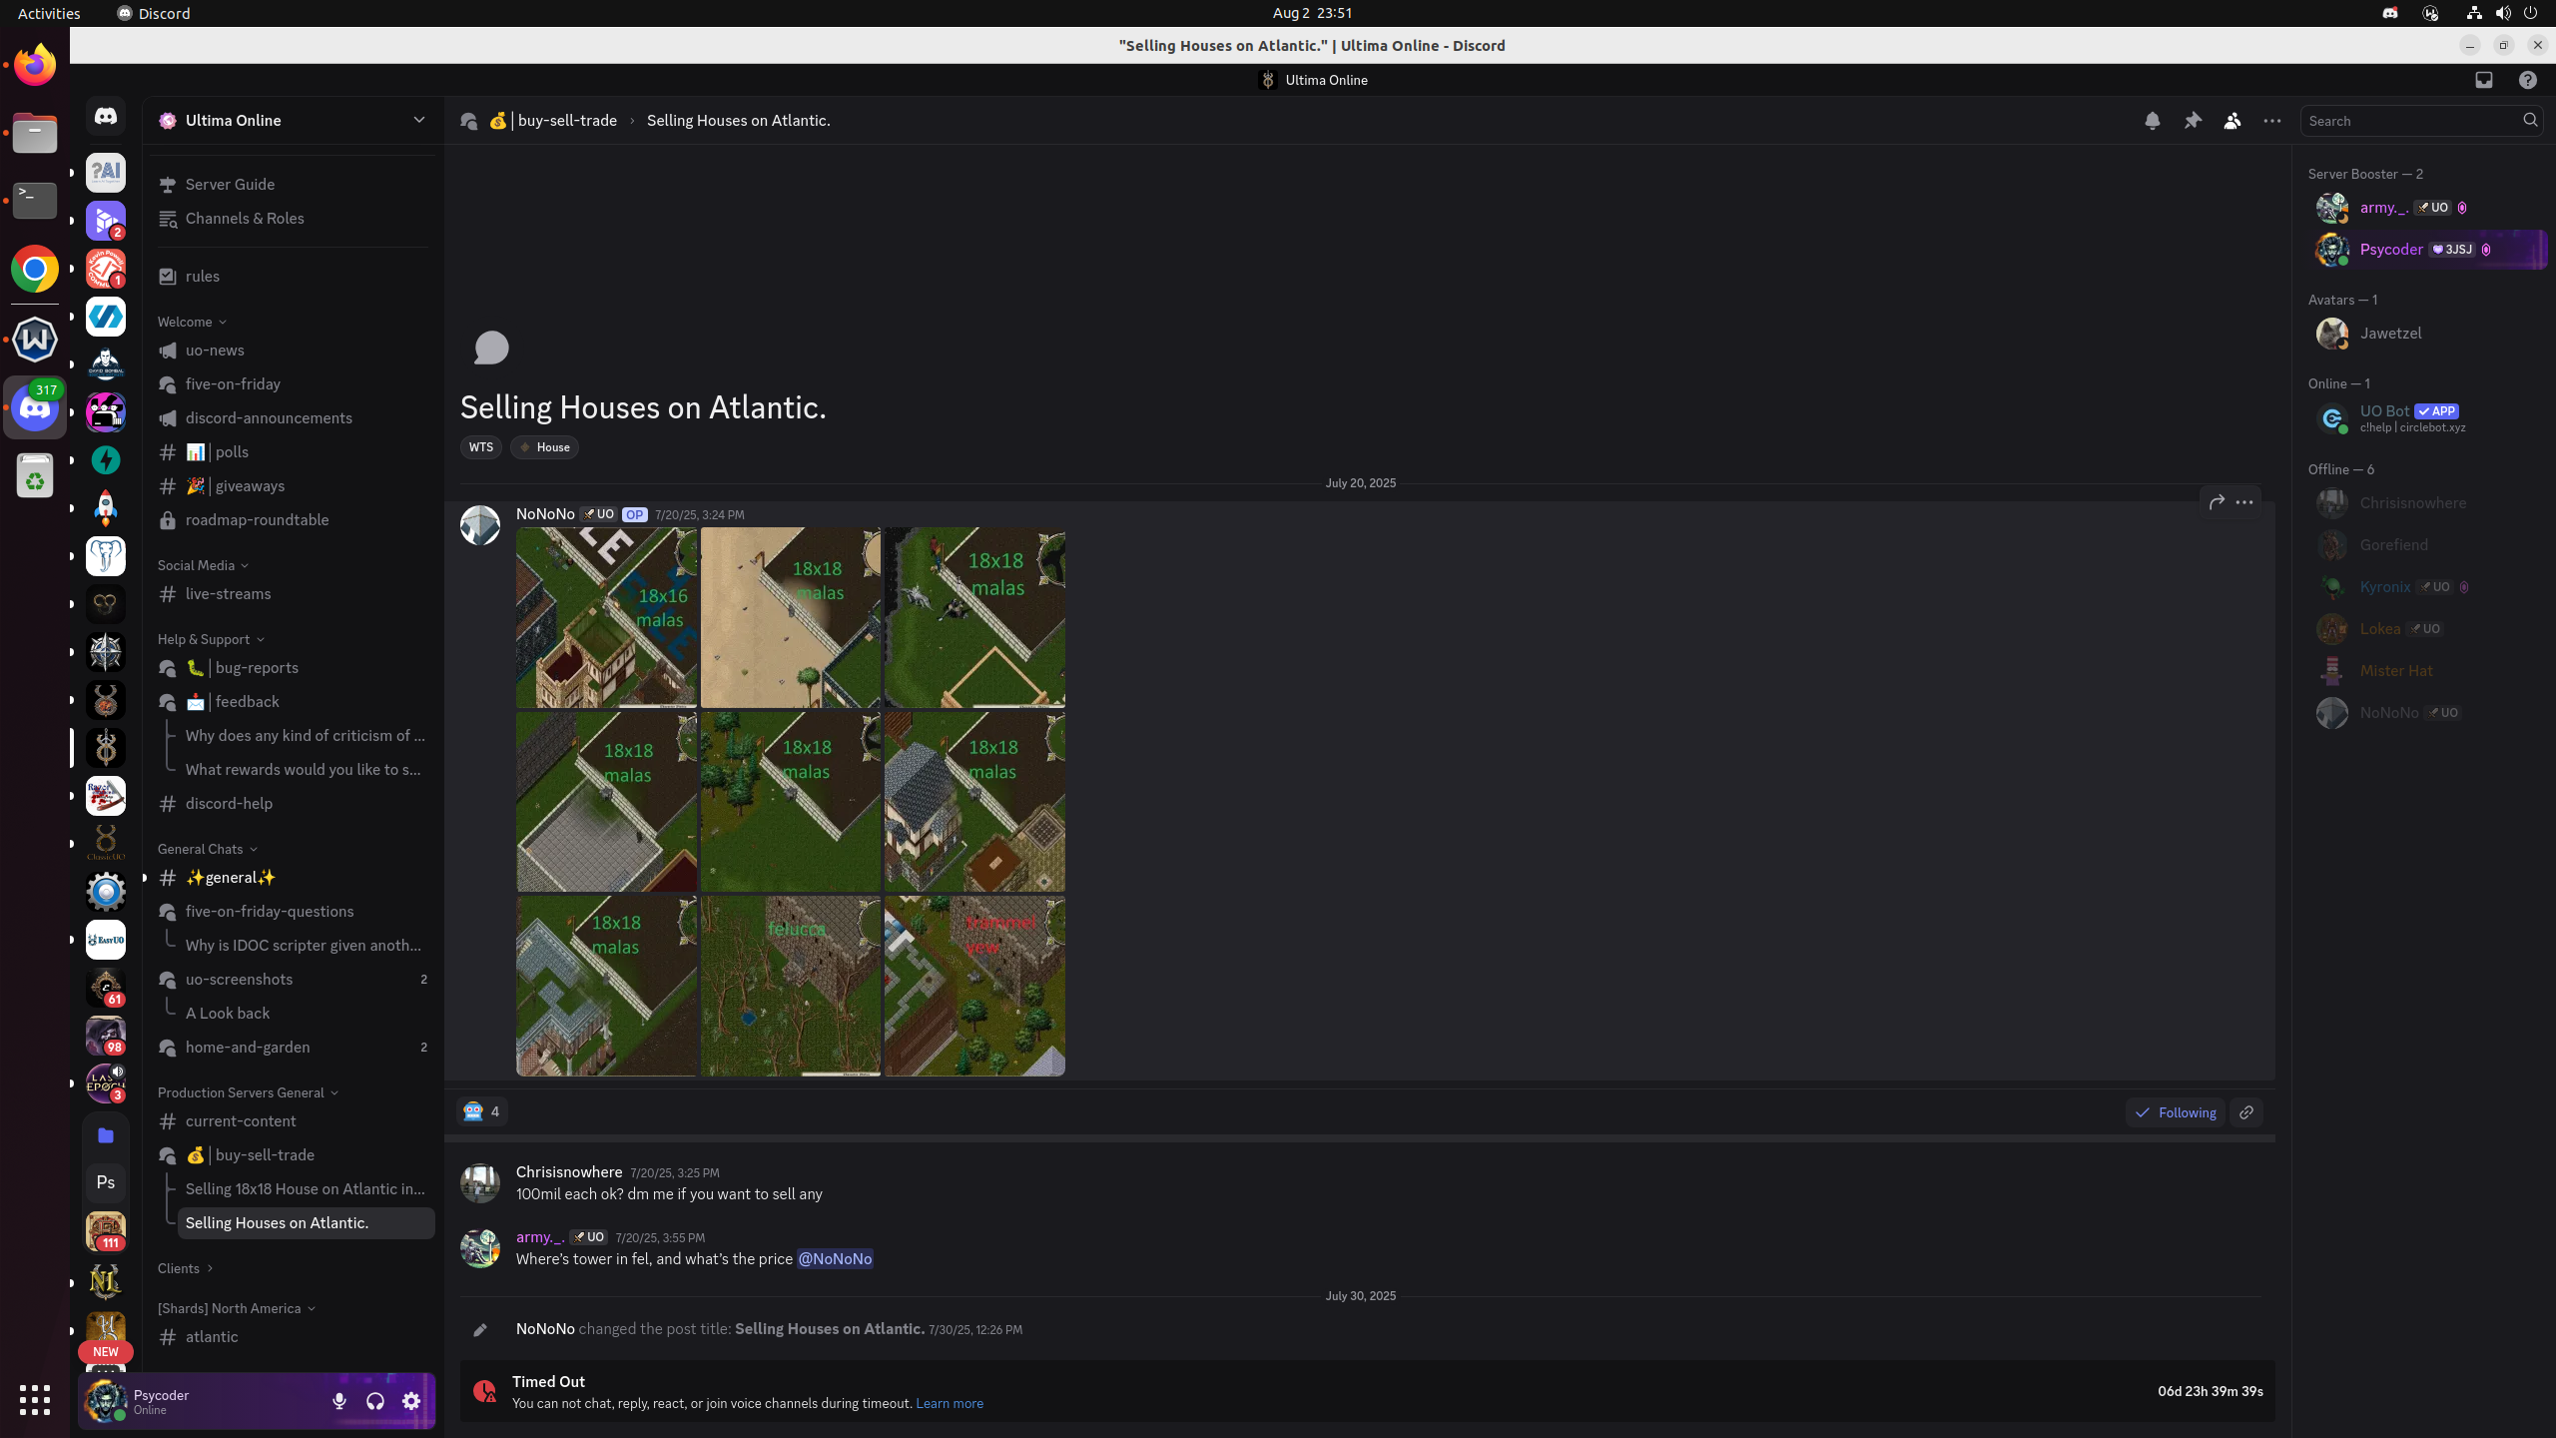Viewport: 2556px width, 1438px height.
Task: Collapse the Social Media category
Action: pos(204,565)
